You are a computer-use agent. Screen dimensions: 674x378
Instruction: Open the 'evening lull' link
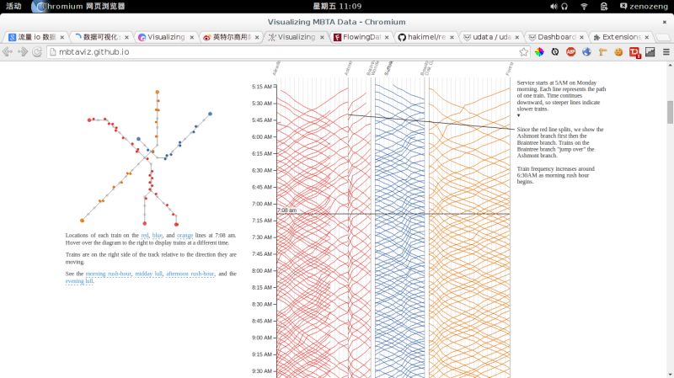[79, 281]
